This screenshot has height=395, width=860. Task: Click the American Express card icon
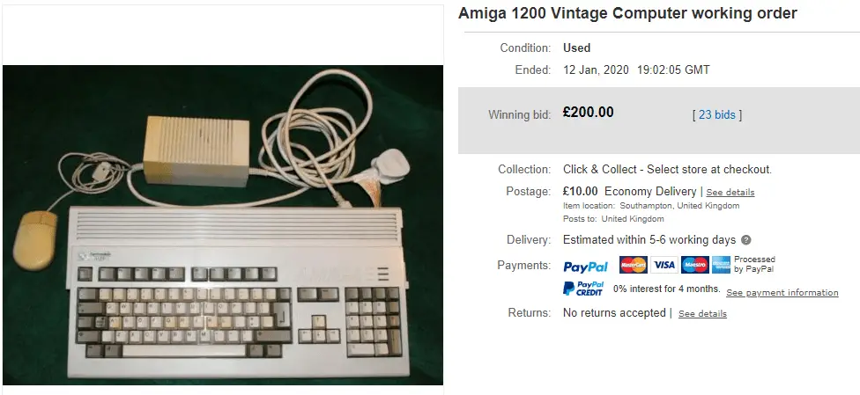[x=722, y=265]
